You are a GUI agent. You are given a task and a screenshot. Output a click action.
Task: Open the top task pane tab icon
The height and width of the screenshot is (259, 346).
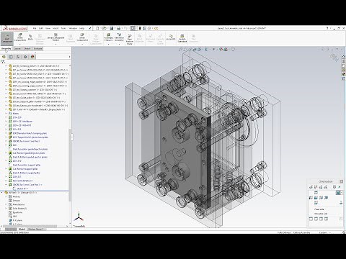pyautogui.click(x=344, y=58)
